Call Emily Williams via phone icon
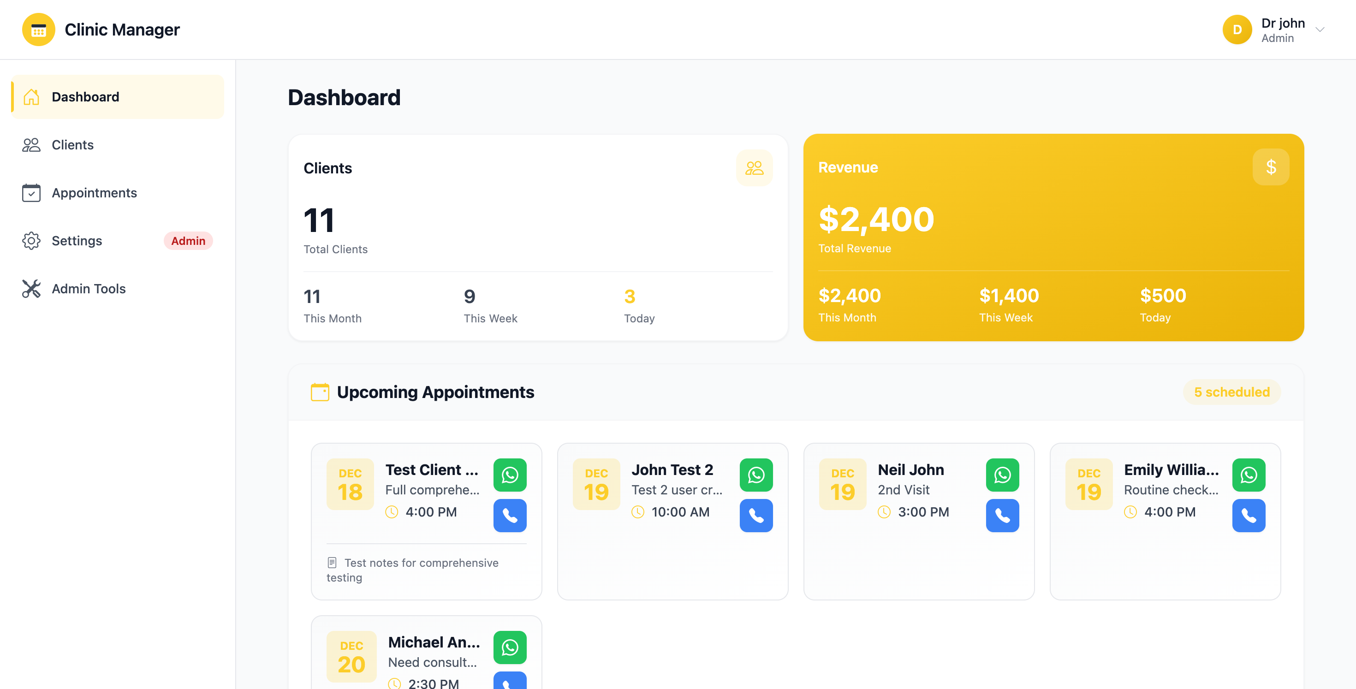This screenshot has width=1356, height=689. click(x=1249, y=516)
